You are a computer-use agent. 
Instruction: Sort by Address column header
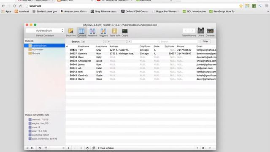click(x=114, y=46)
